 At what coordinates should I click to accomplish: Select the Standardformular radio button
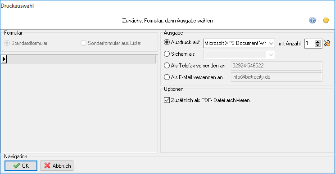pyautogui.click(x=7, y=43)
